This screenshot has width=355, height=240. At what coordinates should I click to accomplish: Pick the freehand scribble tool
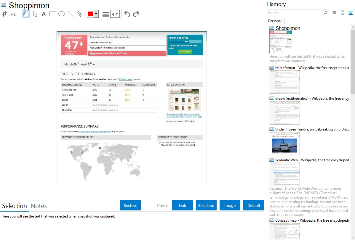(x=79, y=14)
